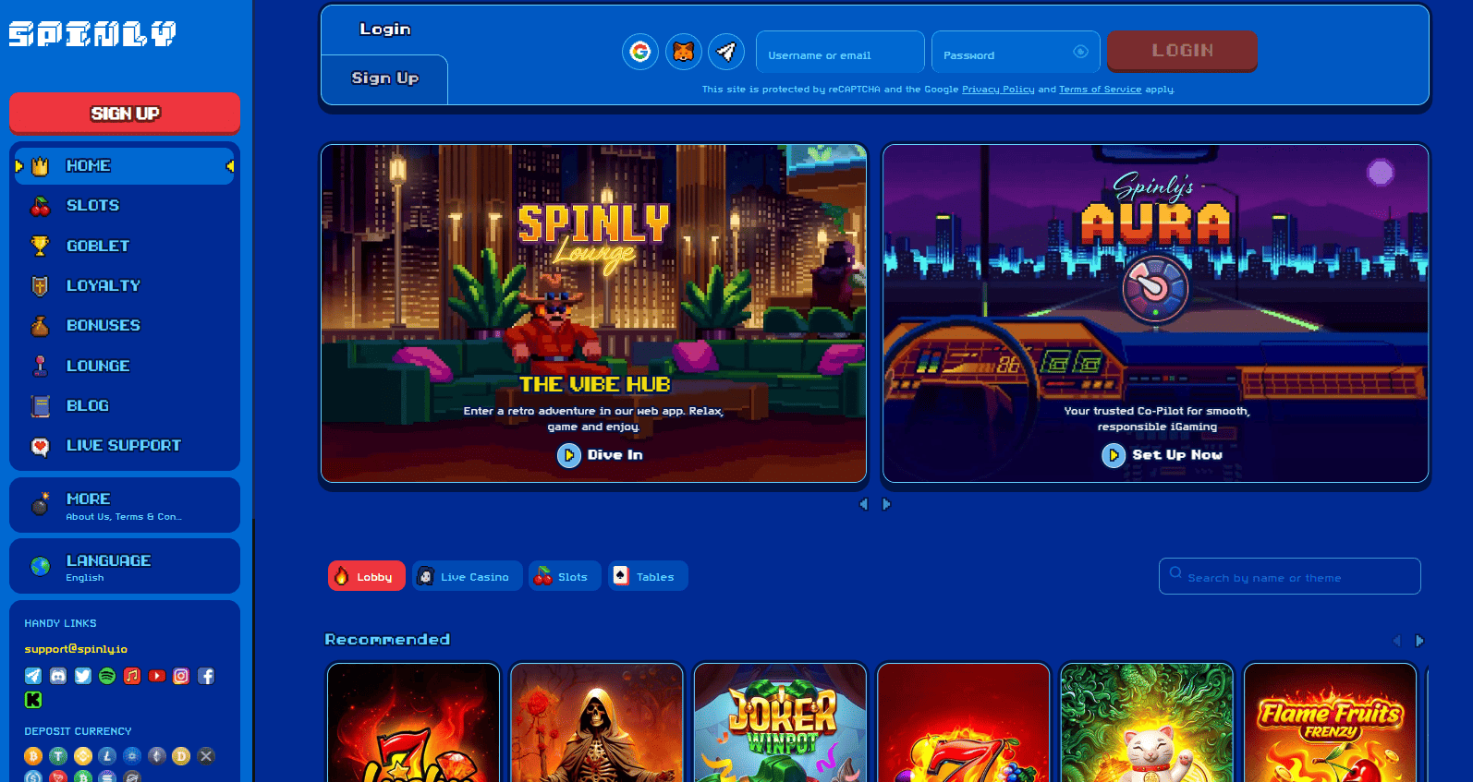Open the Privacy Policy link
This screenshot has width=1473, height=782.
click(x=998, y=90)
